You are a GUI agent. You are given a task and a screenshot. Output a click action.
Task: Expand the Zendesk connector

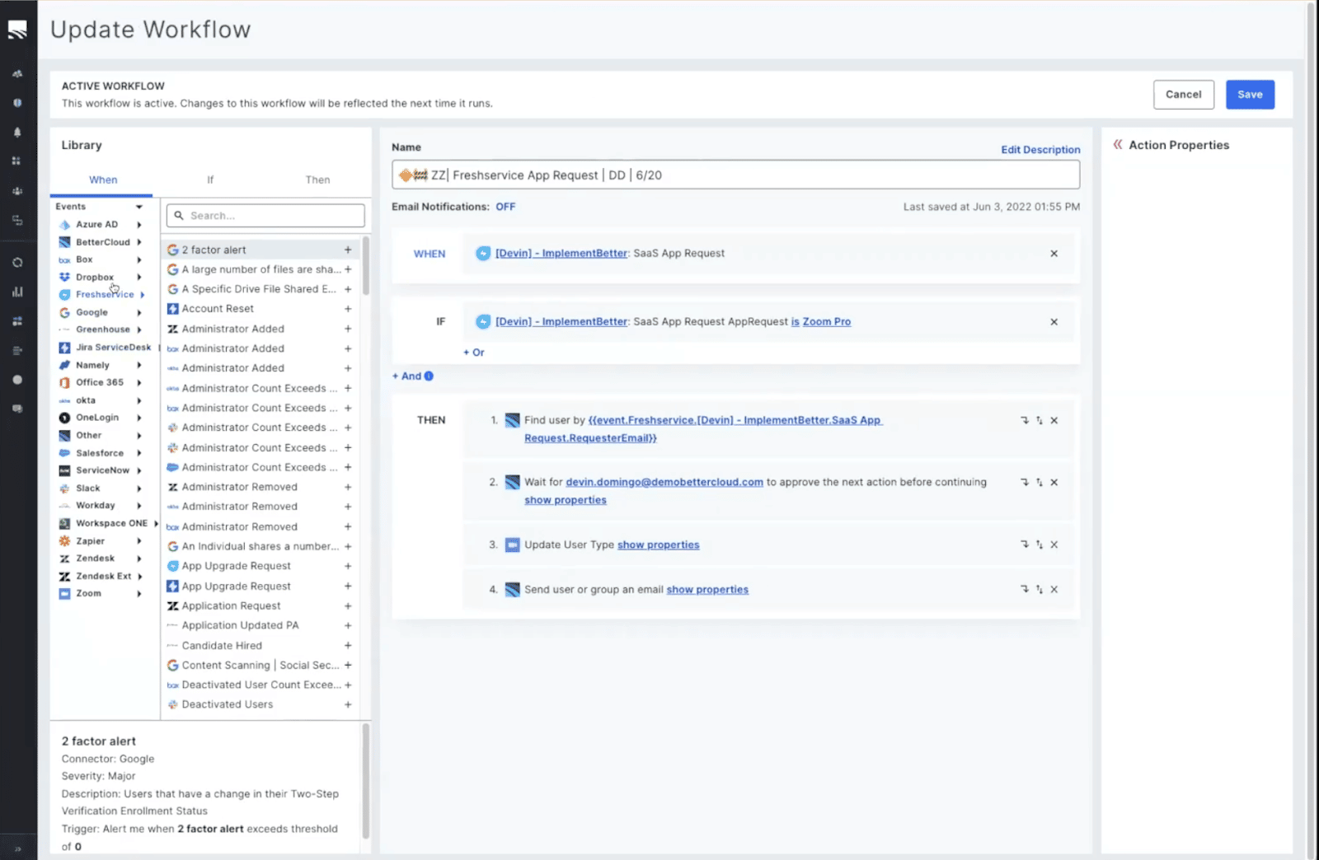(x=139, y=559)
